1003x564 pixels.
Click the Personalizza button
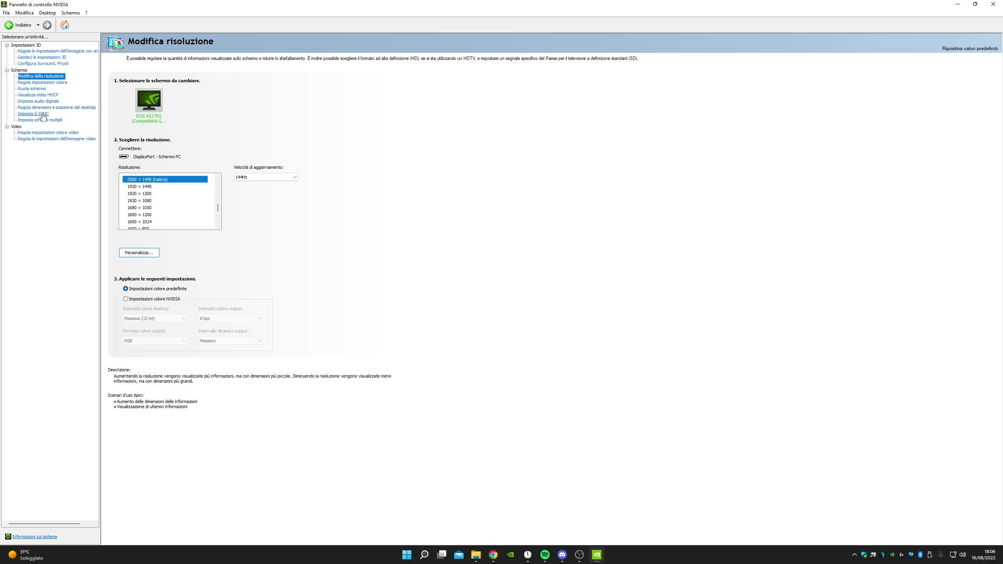pos(139,252)
